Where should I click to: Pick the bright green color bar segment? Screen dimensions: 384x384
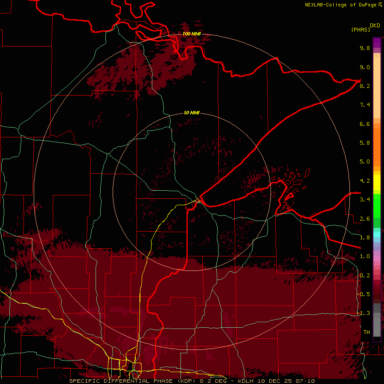pos(377,205)
